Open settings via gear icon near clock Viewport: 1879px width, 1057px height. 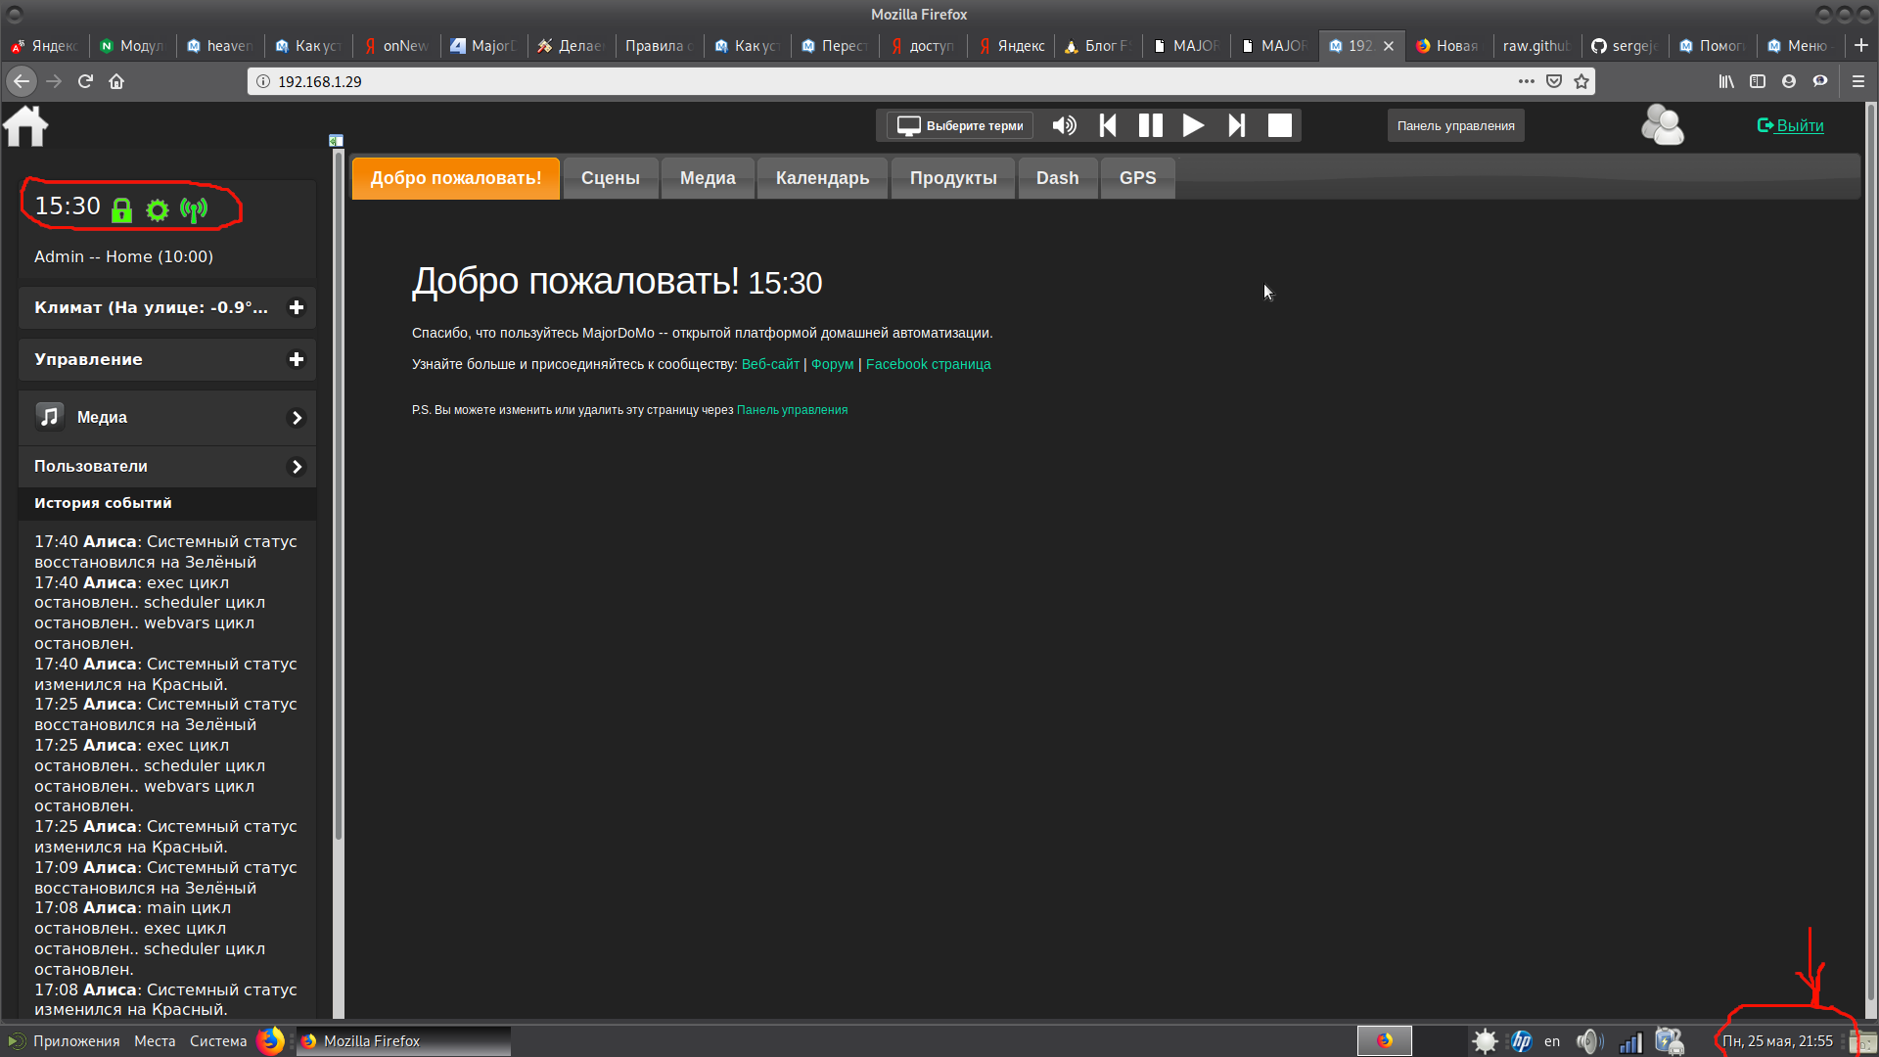[157, 208]
